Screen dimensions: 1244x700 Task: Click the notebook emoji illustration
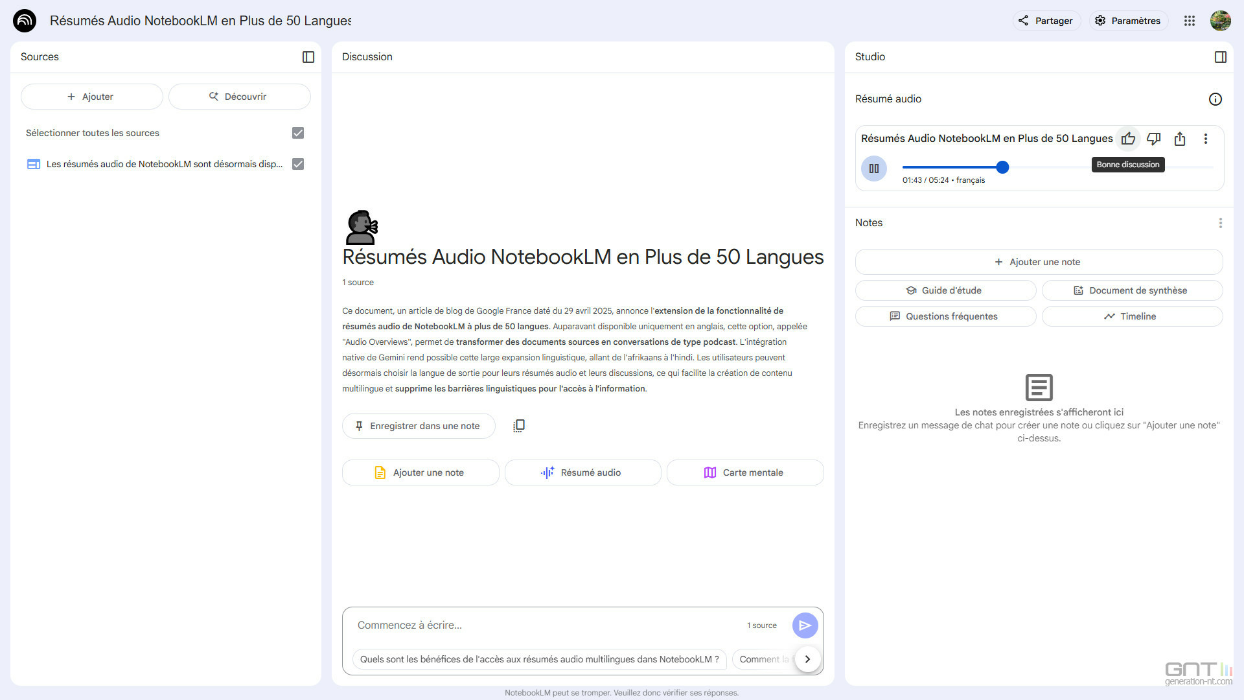point(362,227)
